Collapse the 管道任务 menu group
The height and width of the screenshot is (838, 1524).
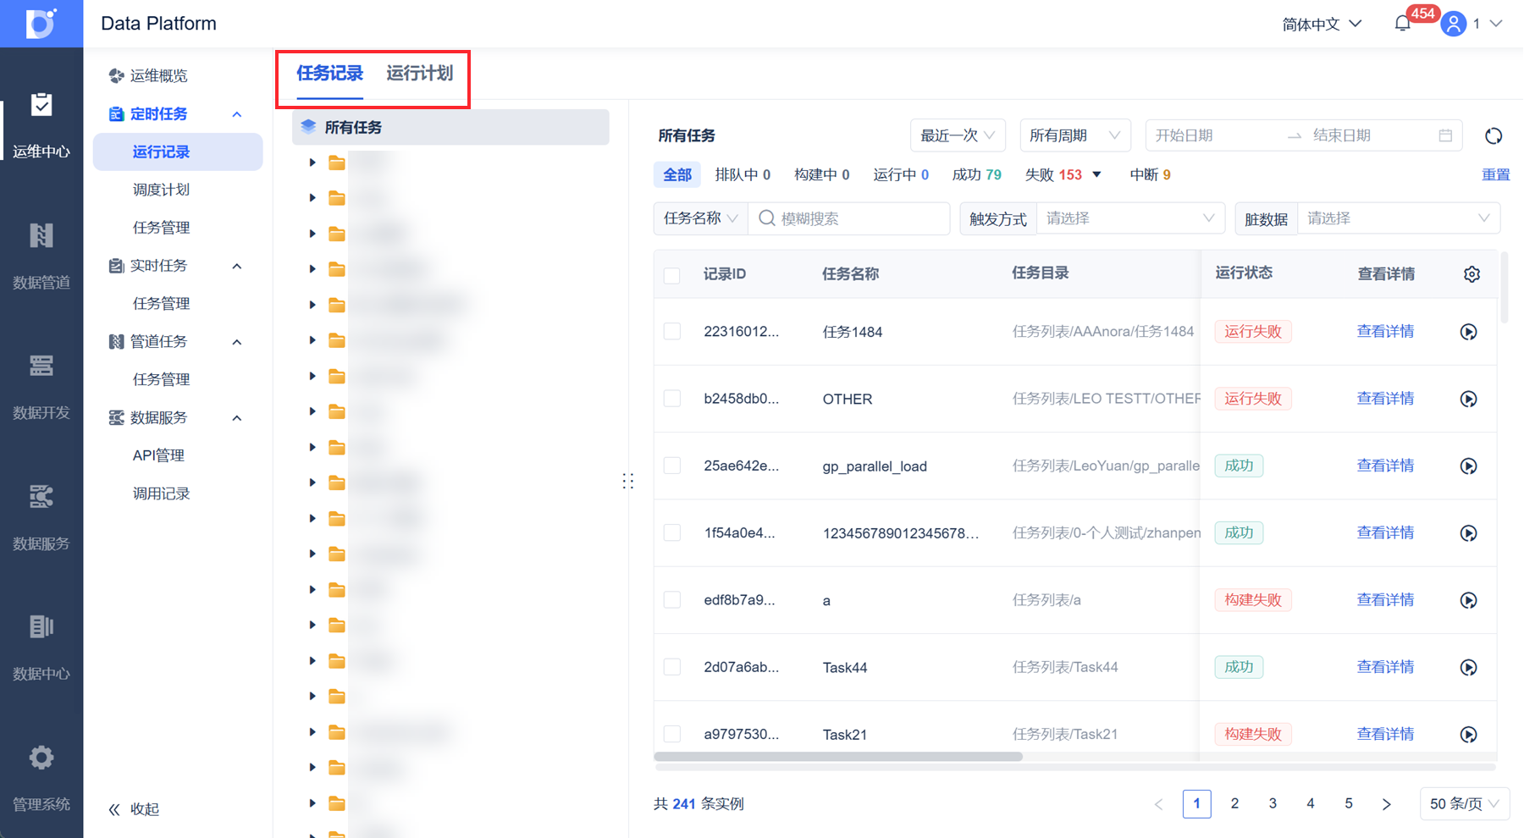tap(237, 342)
